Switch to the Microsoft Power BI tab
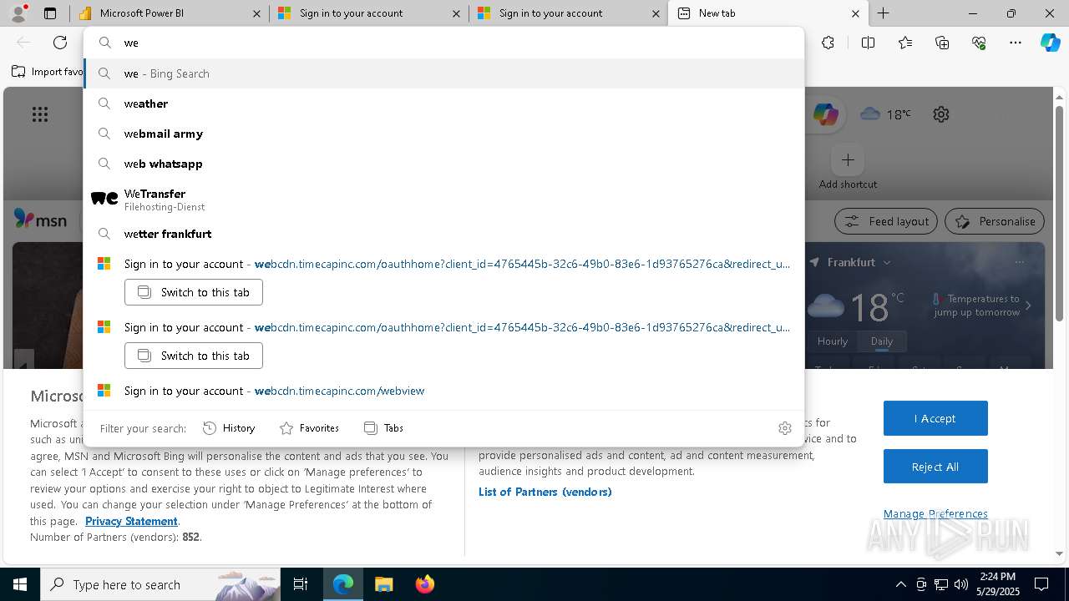Viewport: 1069px width, 601px height. (170, 13)
